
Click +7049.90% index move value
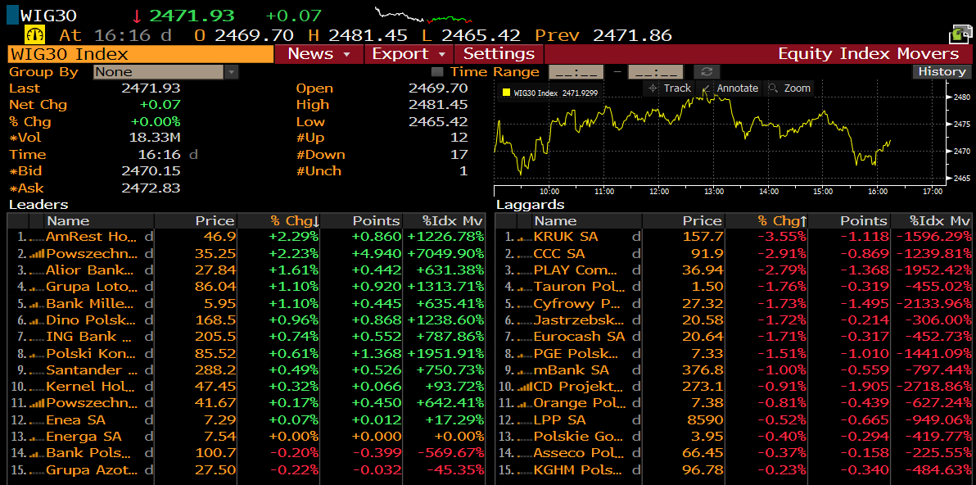click(445, 254)
